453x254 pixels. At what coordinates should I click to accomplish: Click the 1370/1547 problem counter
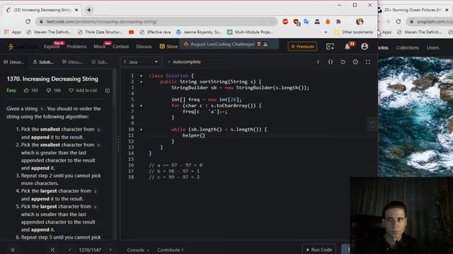pyautogui.click(x=90, y=250)
